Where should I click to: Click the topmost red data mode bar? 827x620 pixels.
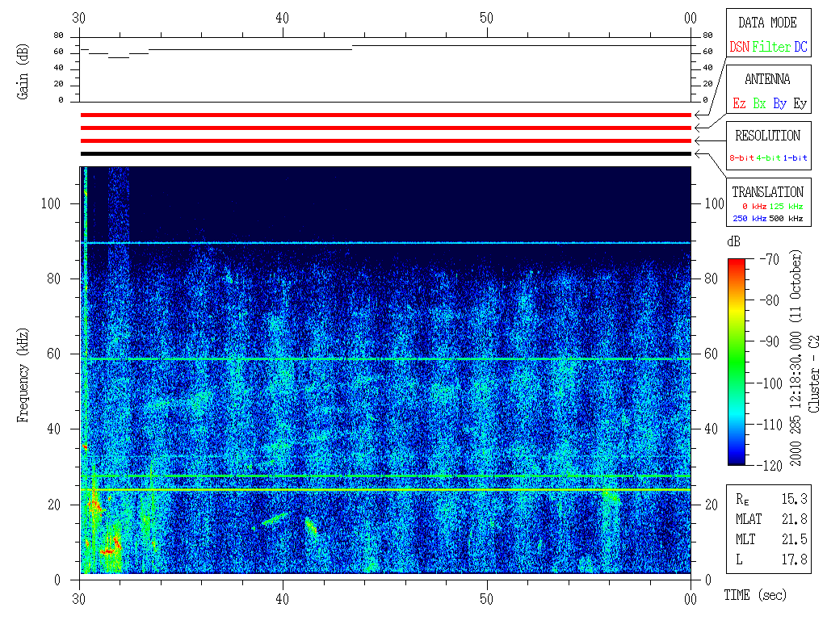[385, 115]
